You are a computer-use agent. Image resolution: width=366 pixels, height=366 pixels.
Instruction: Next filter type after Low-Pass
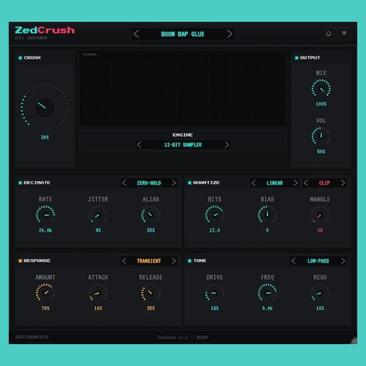coord(343,261)
